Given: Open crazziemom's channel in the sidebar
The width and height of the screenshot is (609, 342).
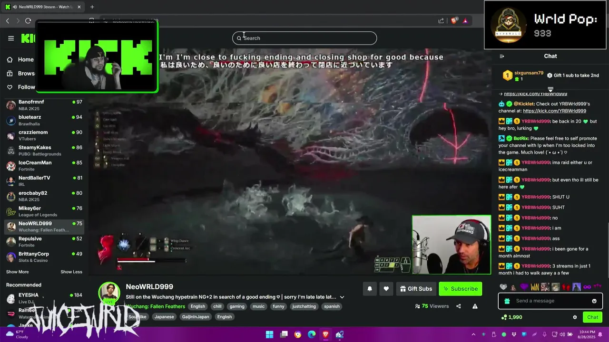Looking at the screenshot, I should [x=44, y=135].
